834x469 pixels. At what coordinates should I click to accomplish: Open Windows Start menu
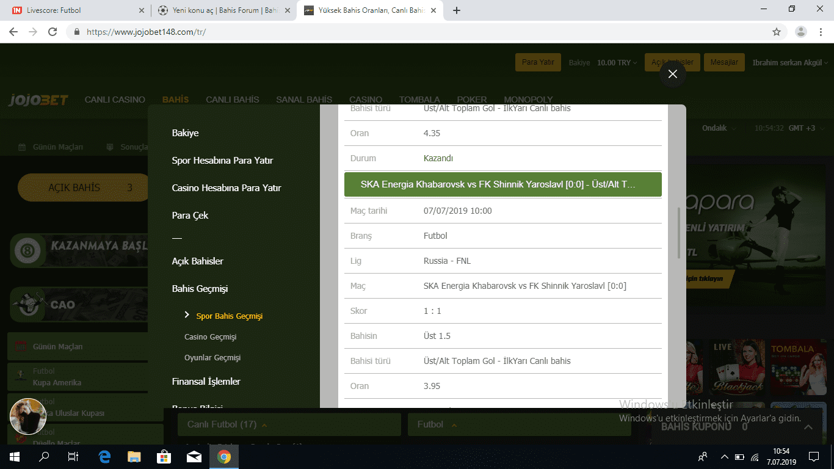[x=15, y=456]
